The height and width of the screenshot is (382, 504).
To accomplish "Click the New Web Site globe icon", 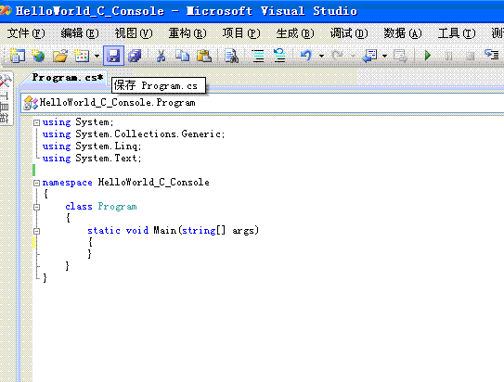I will pyautogui.click(x=39, y=56).
